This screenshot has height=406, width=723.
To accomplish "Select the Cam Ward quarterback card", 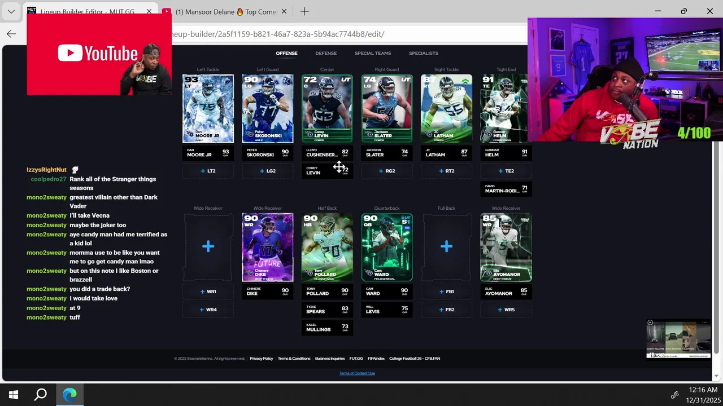I will click(387, 248).
